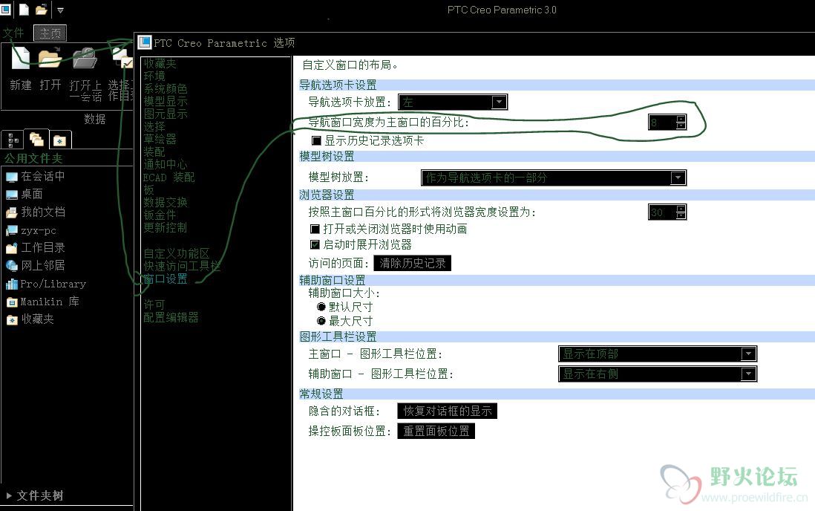Select 通知中心 options category
Viewport: 815px width, 511px height.
[166, 164]
